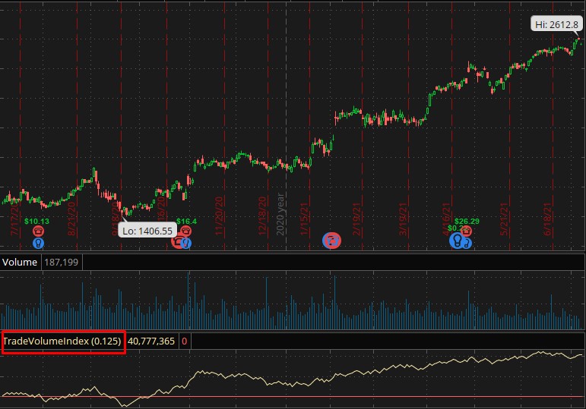Viewport: 586px width, 409px height.
Task: Click the Lo: 1406.55 price bubble
Action: point(146,229)
